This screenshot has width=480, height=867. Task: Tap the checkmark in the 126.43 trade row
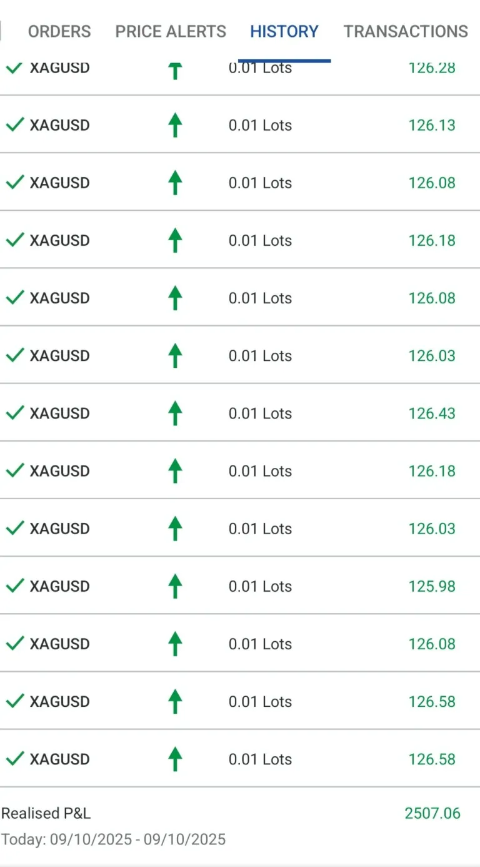[x=14, y=413]
